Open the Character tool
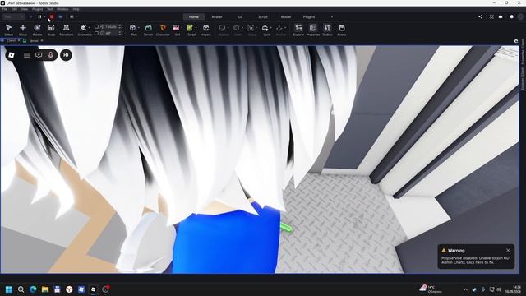The image size is (526, 296). pos(163,30)
